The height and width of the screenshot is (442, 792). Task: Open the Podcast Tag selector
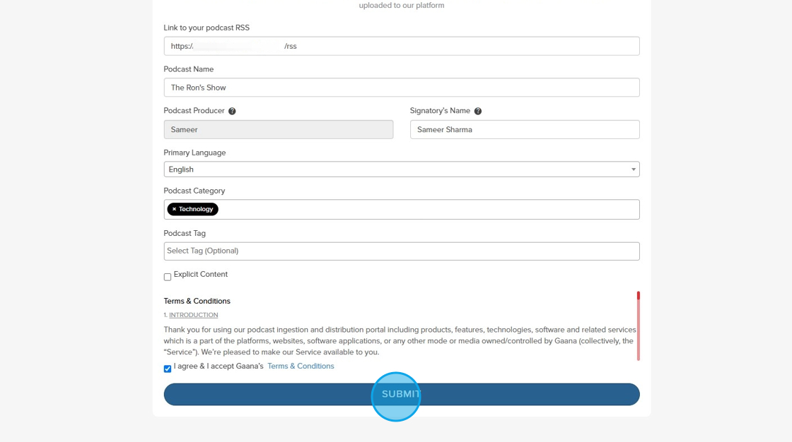click(402, 251)
